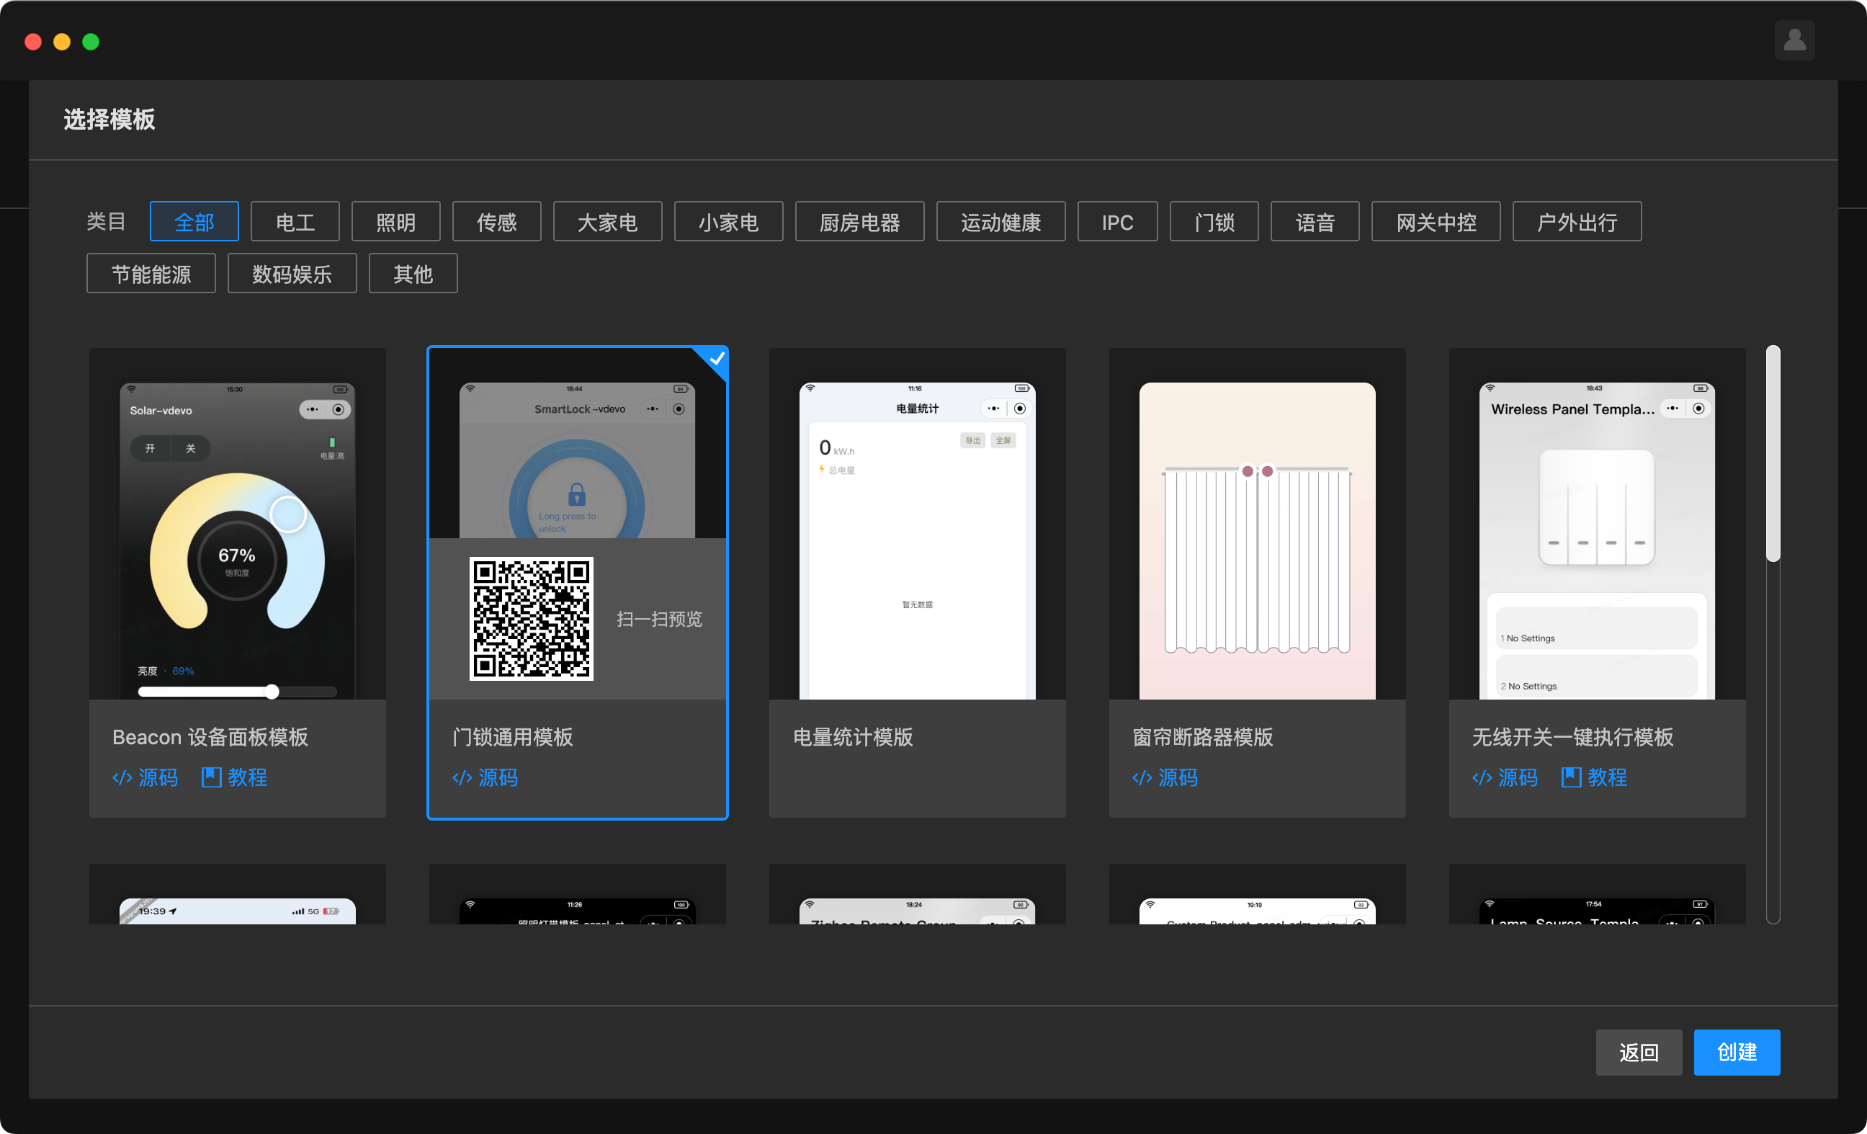Click more-options dots in Wireless Panel preview
The width and height of the screenshot is (1867, 1134).
(x=1673, y=408)
